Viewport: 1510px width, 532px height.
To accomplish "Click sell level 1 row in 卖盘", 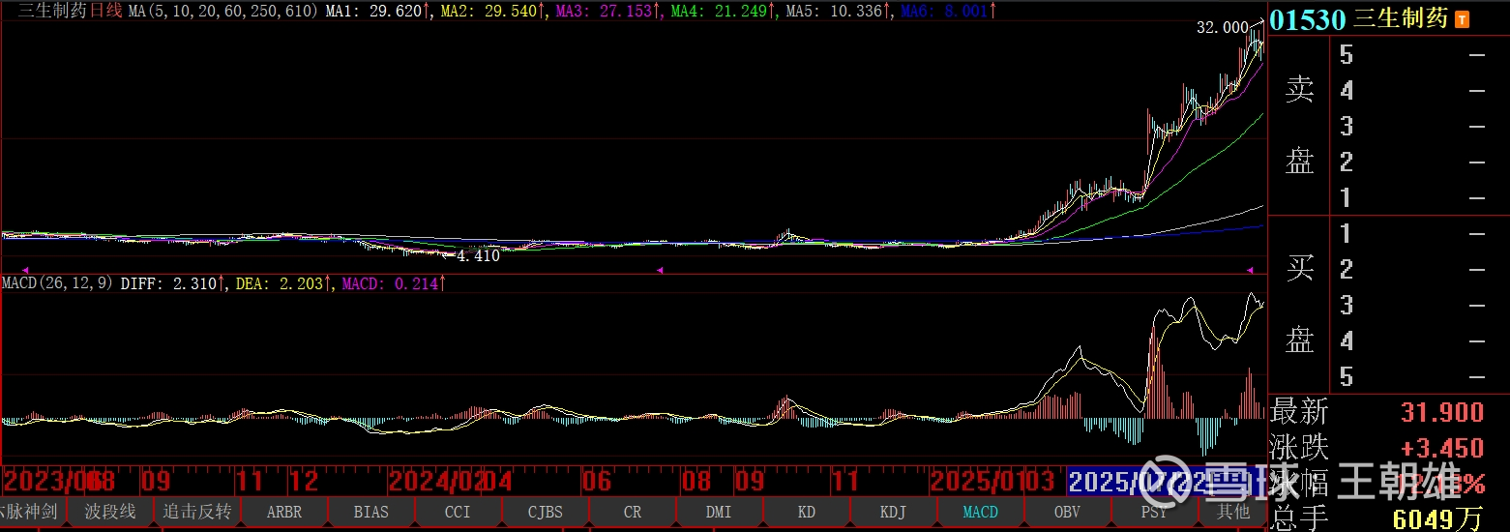I will (1413, 198).
